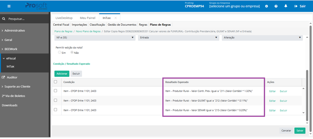
Task: Click the Adicionar button
Action: coord(62,74)
